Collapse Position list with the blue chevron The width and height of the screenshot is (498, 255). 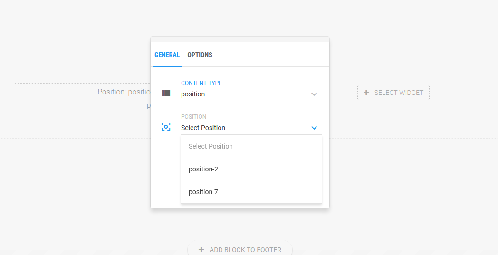[x=314, y=128]
